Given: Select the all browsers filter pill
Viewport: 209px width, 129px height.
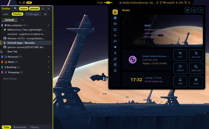Looking at the screenshot, I should coord(45,14).
